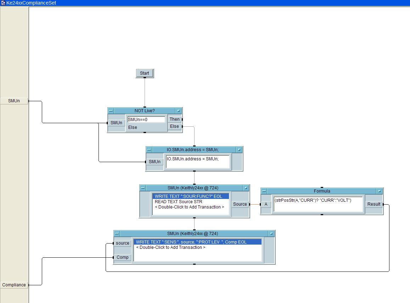The width and height of the screenshot is (410, 303).
Task: Open the NOT Live? object menu
Action: click(x=179, y=111)
